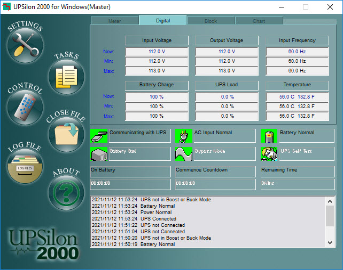Click the UPS Self Test icon
The width and height of the screenshot is (343, 270).
(x=269, y=154)
